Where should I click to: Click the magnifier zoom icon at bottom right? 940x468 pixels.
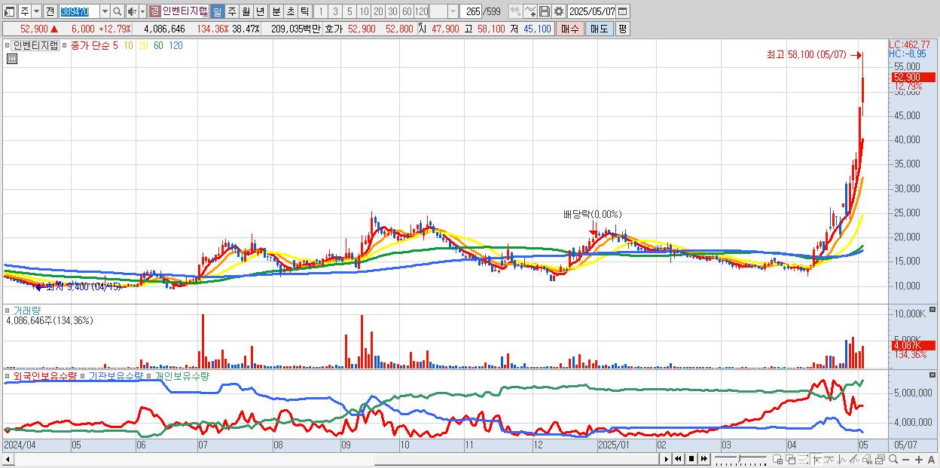coord(893,459)
